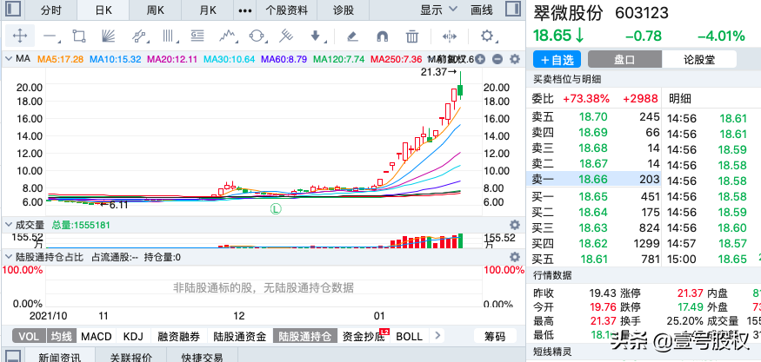Click the horizontal stretch arrows icon
Viewport: 761px width, 362px height.
(450, 36)
